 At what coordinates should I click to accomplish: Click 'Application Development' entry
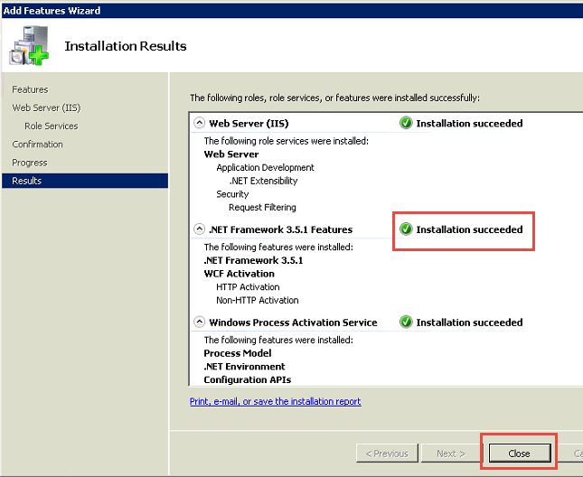pyautogui.click(x=265, y=167)
